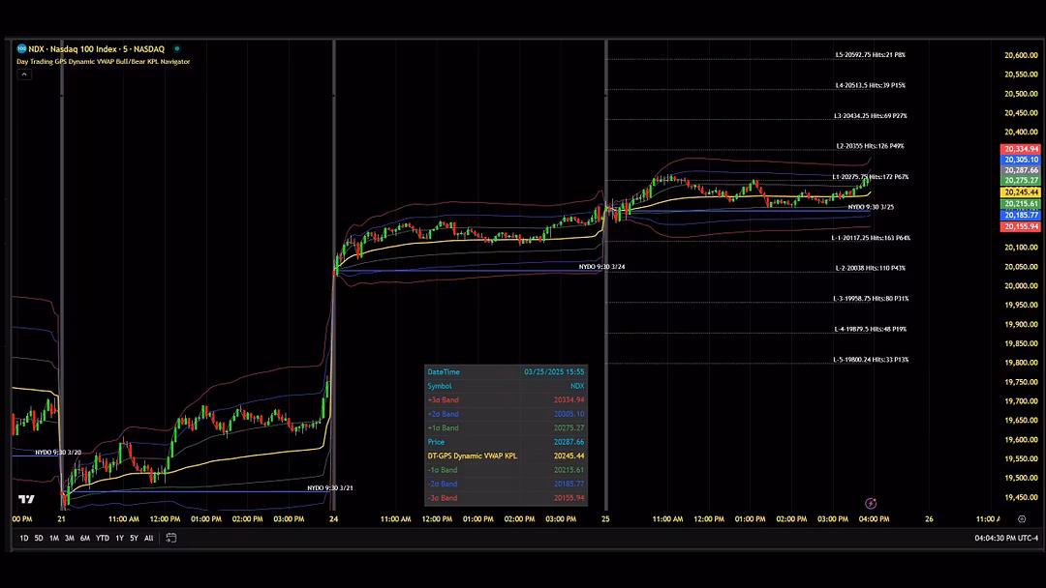The height and width of the screenshot is (588, 1046).
Task: Click the blue 20,305.10 price label
Action: (1021, 160)
